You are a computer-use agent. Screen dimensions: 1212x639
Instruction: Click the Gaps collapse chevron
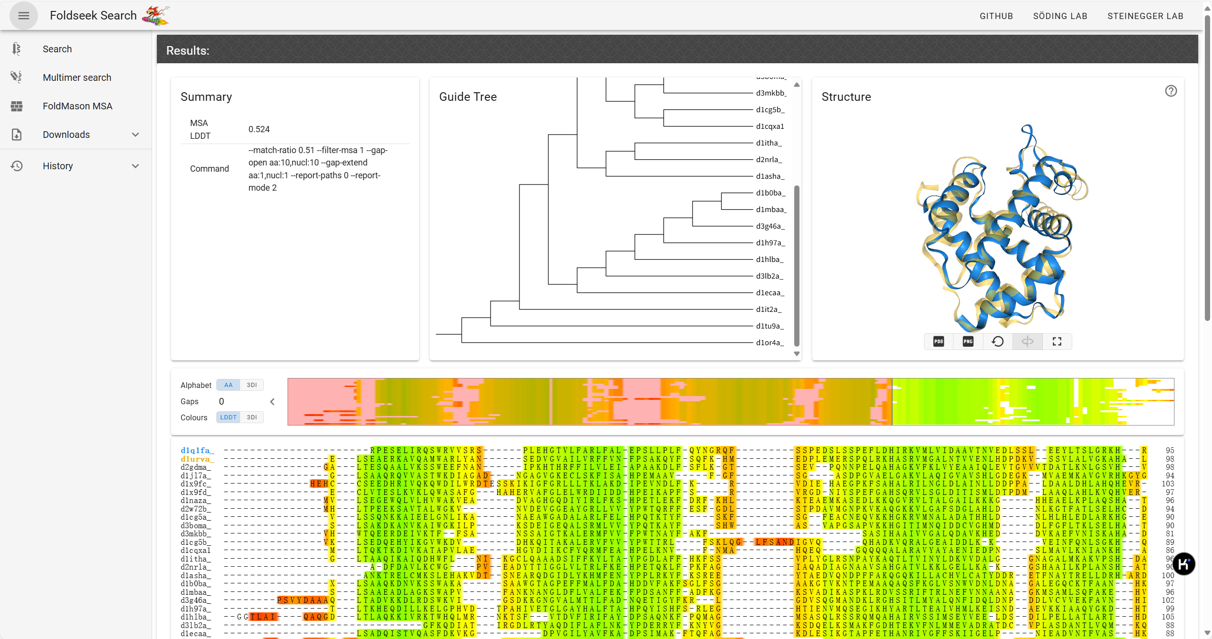272,402
